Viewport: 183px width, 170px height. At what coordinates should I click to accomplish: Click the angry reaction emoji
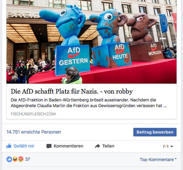[x=21, y=159]
